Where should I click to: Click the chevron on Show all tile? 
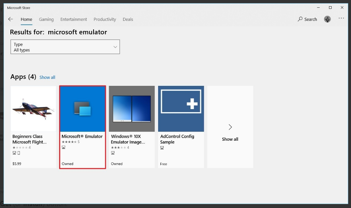(230, 127)
